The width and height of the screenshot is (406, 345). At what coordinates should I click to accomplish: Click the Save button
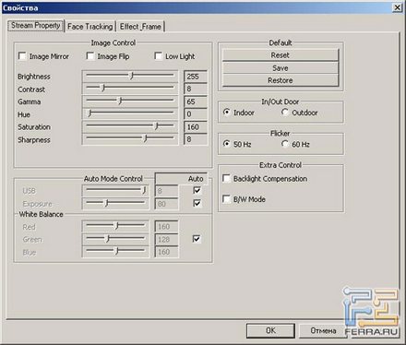281,68
